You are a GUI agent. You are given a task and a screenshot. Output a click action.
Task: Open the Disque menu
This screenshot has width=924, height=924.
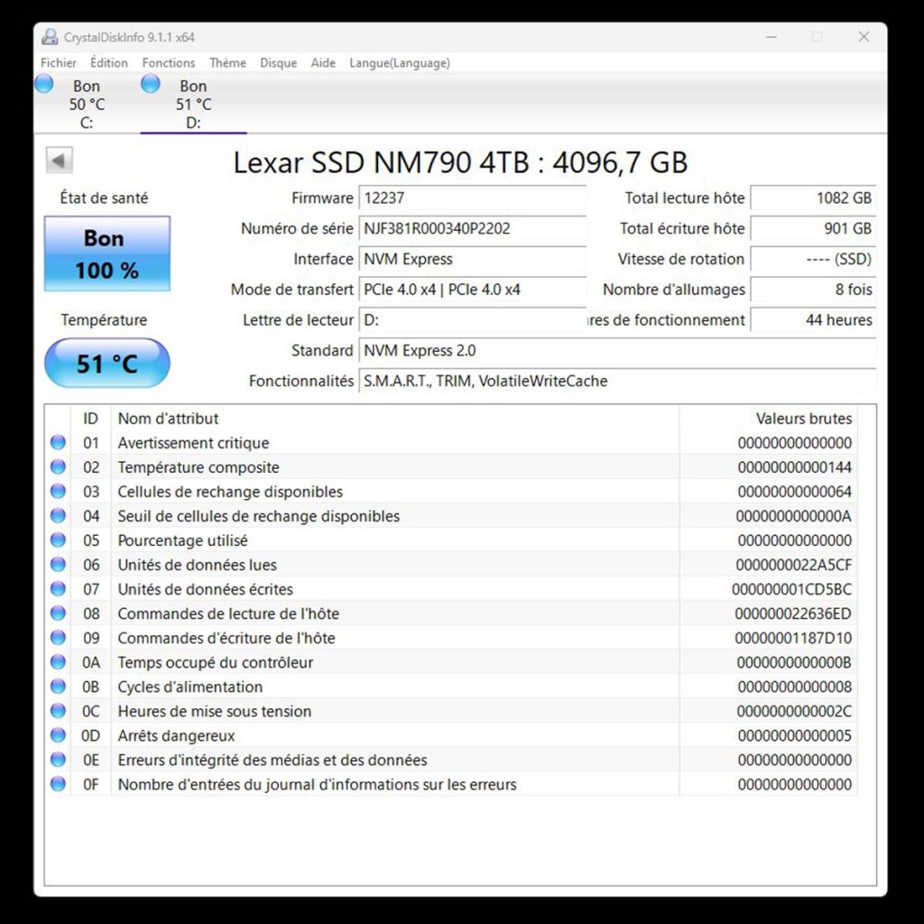[278, 63]
